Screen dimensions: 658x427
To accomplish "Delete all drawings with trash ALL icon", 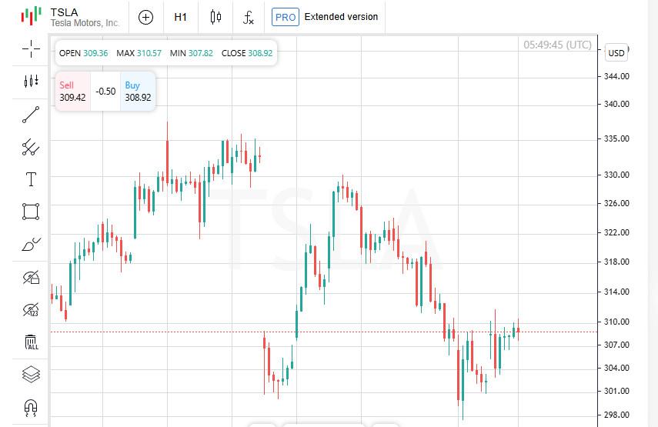I will pos(31,342).
